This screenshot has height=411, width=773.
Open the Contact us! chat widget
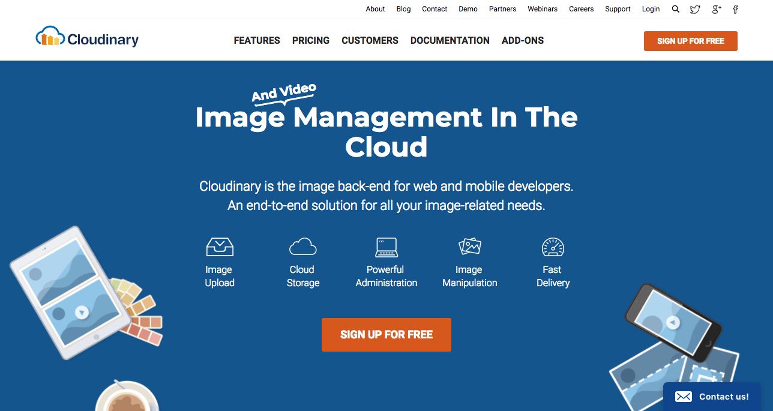point(712,397)
